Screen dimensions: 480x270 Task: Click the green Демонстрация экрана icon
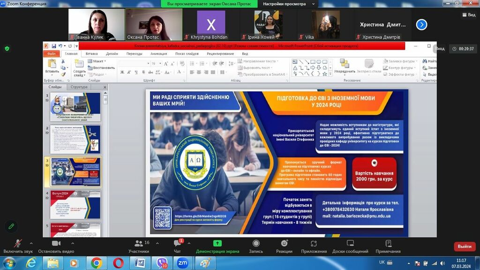(217, 243)
